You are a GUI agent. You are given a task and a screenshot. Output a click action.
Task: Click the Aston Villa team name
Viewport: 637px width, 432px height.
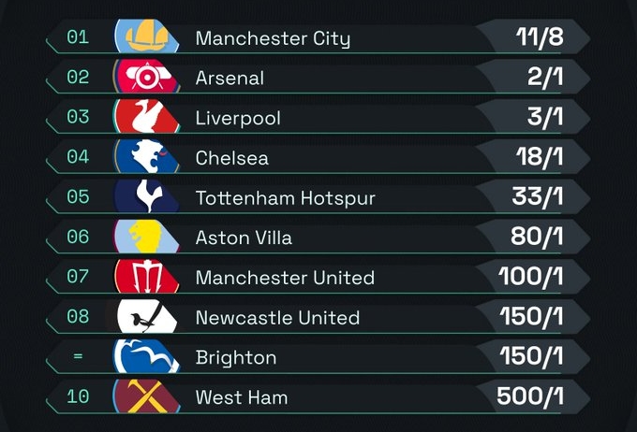point(244,238)
